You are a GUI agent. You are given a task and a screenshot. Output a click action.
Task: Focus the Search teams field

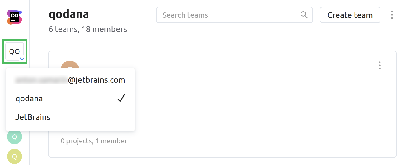229,15
